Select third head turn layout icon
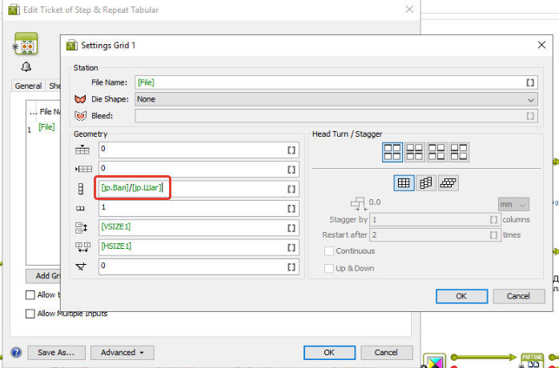 436,152
